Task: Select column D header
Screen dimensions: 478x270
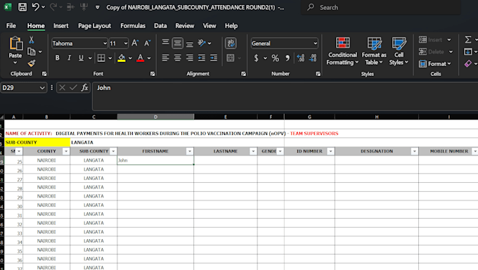Action: point(155,117)
